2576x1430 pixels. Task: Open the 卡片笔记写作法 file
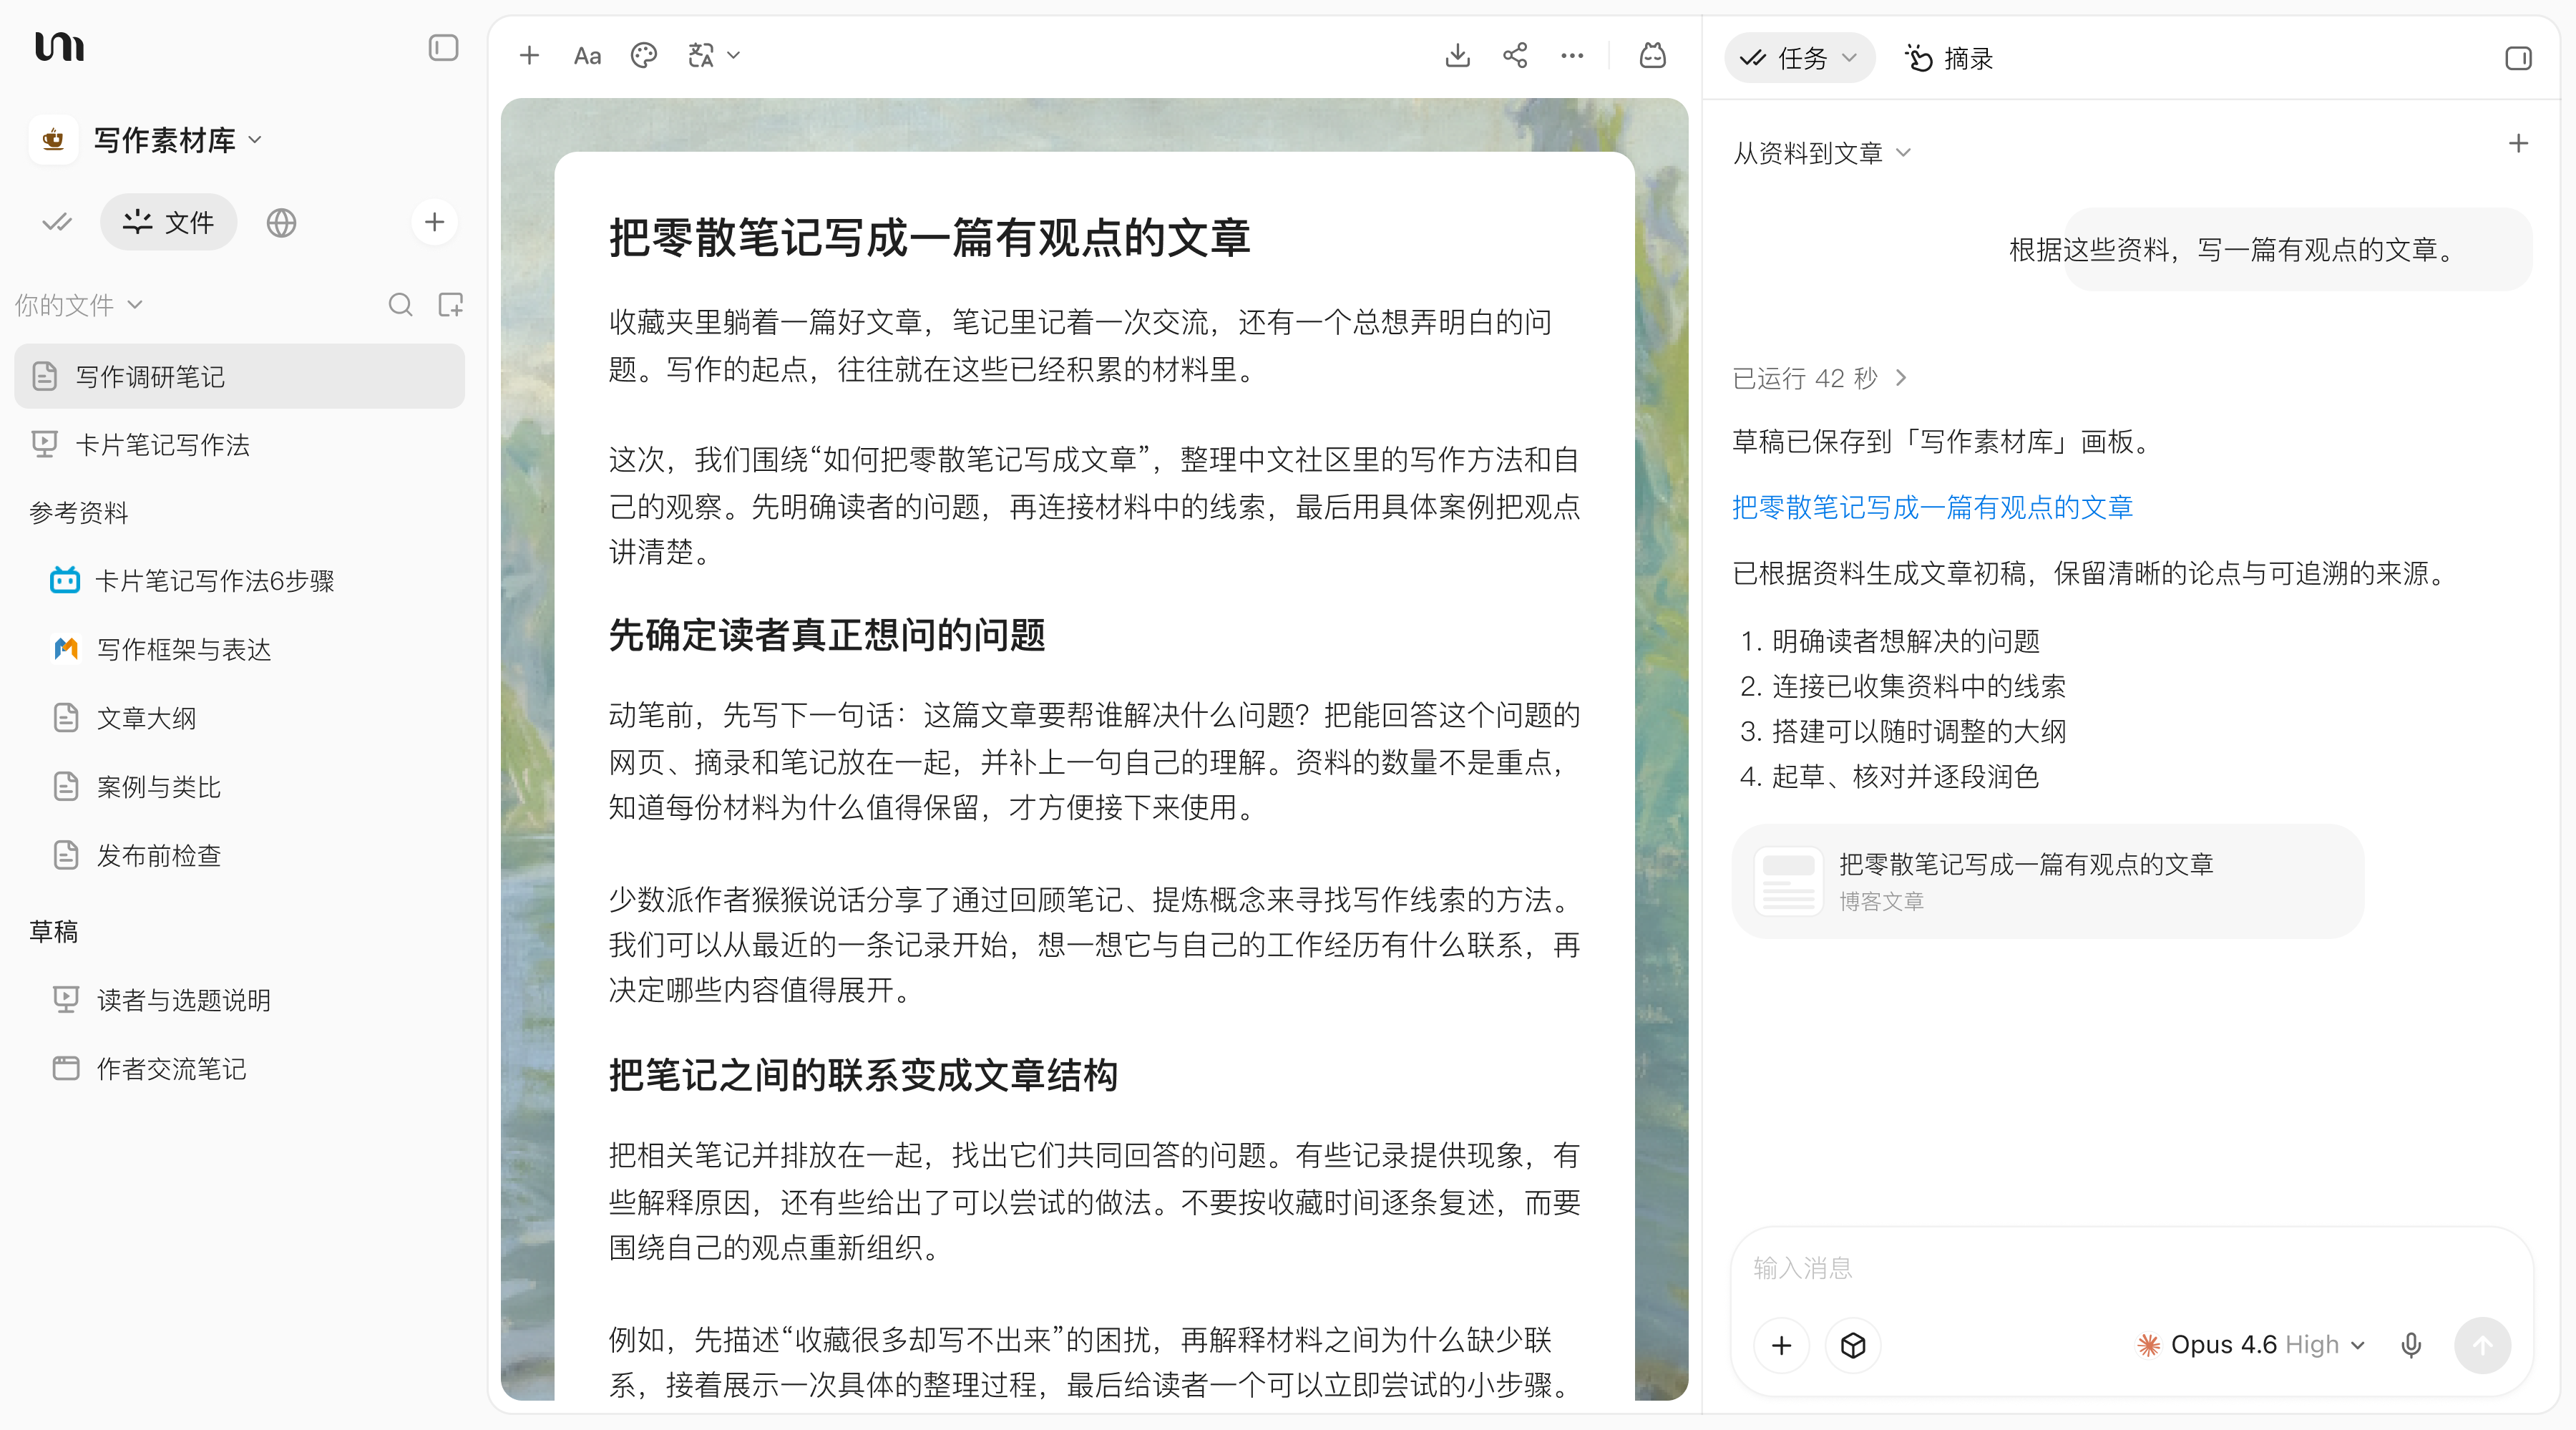240,445
